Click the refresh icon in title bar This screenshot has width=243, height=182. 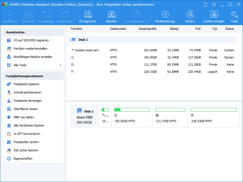pyautogui.click(x=205, y=5)
